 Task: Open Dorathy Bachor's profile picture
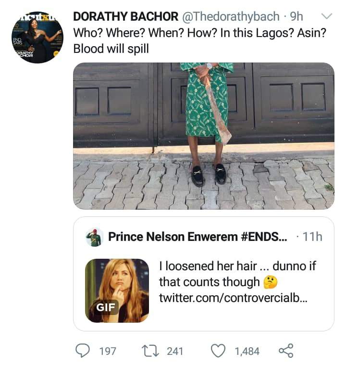point(37,38)
